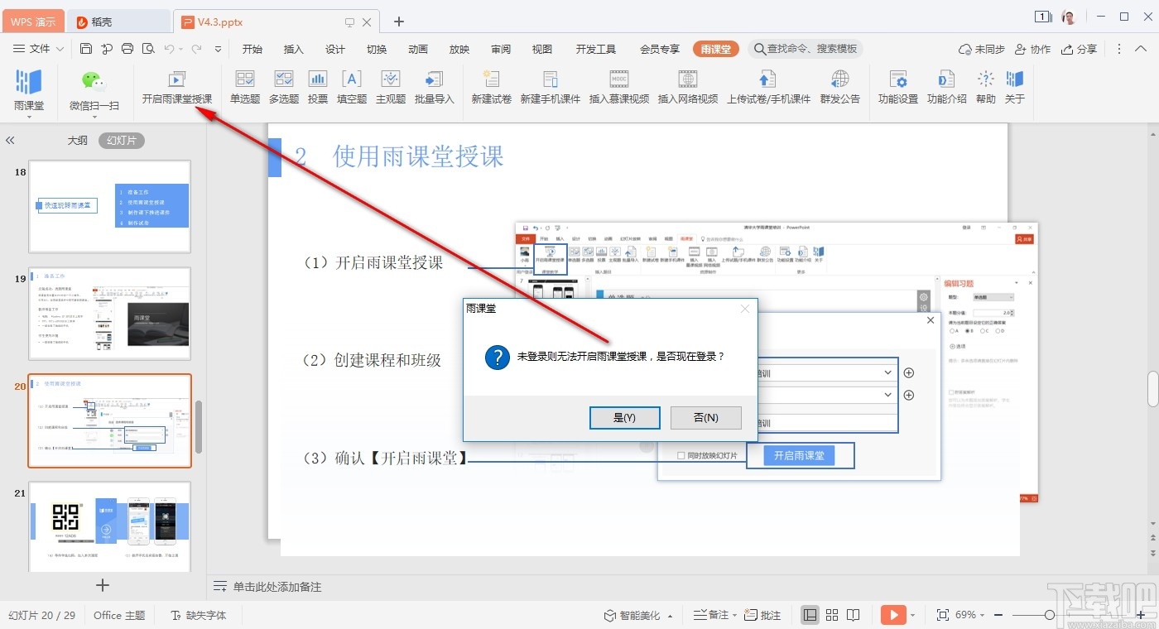Click the 分享 share button
The height and width of the screenshot is (629, 1159).
(x=1080, y=49)
